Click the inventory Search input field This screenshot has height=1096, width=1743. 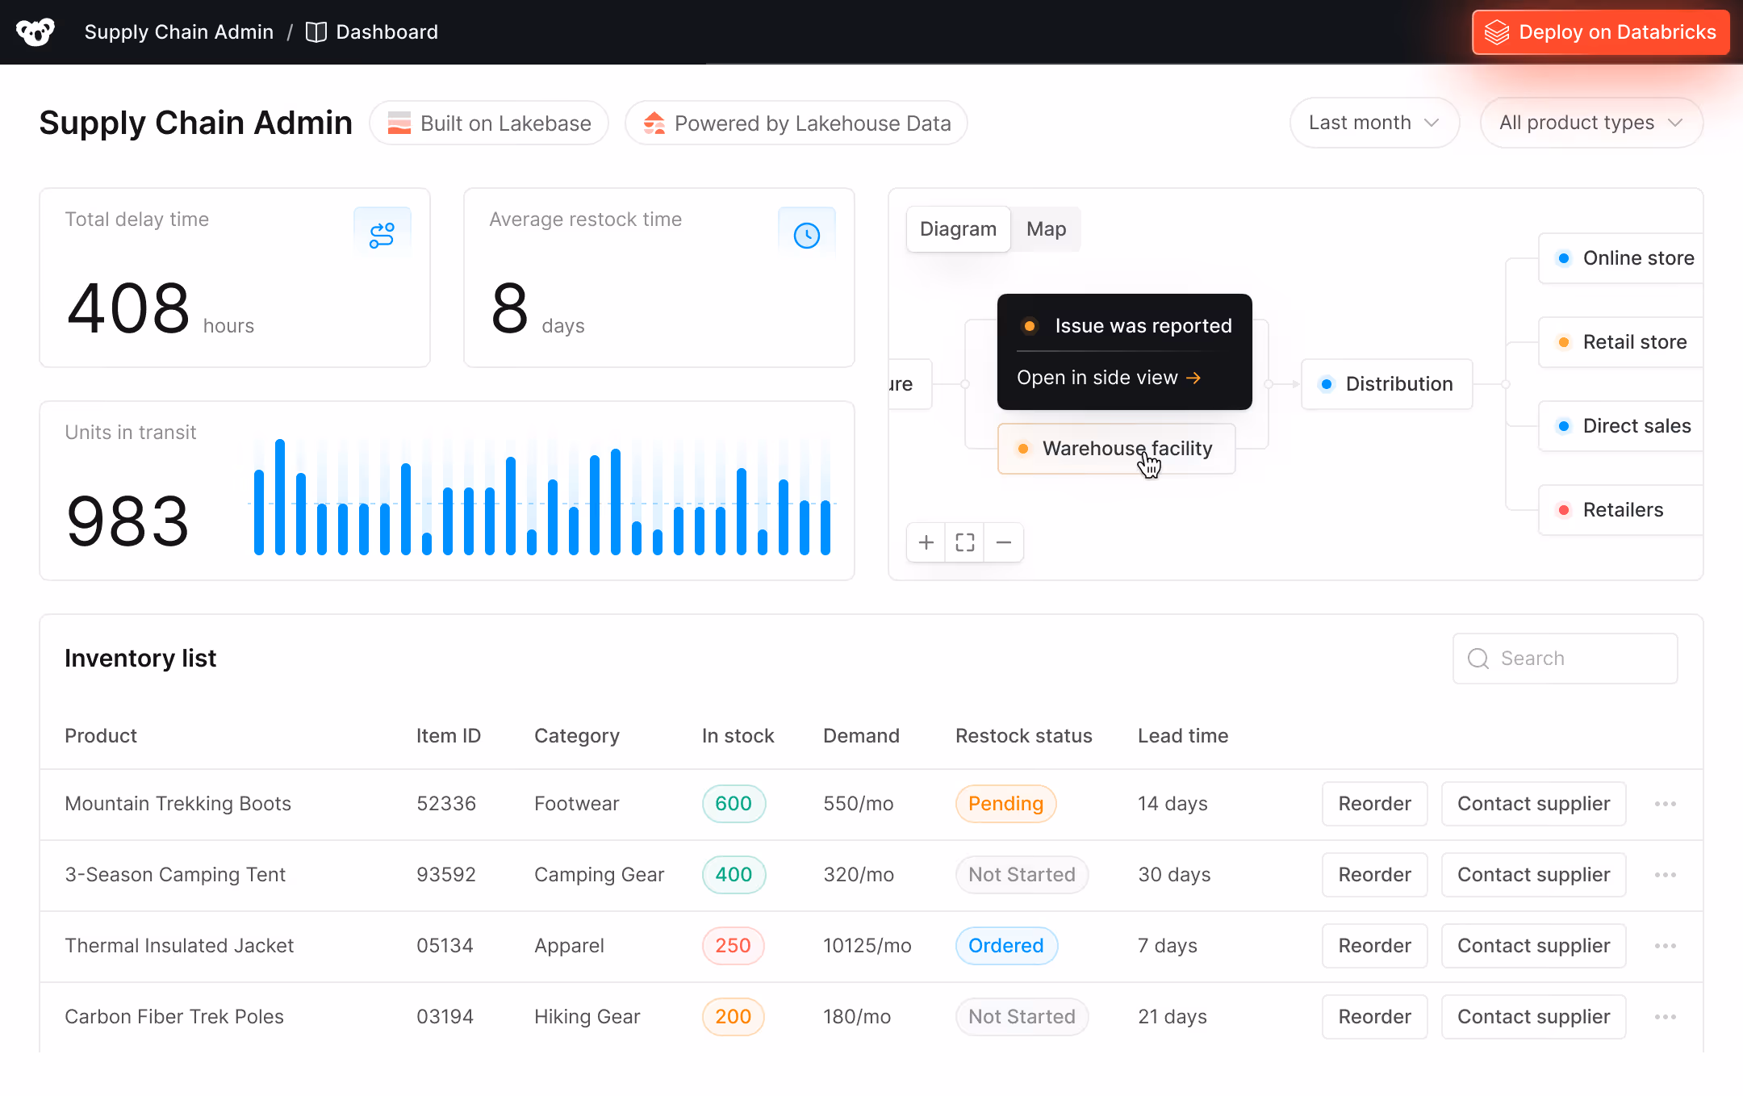tap(1565, 659)
